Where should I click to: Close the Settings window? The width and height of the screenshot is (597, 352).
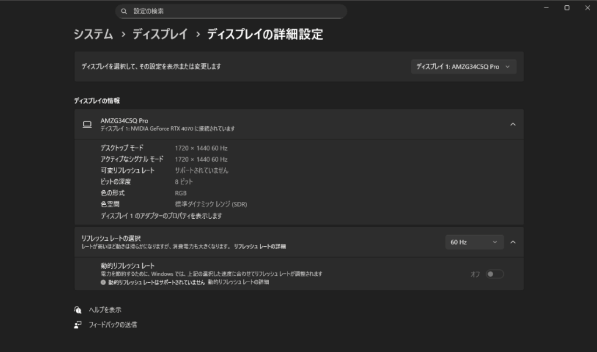click(x=587, y=8)
